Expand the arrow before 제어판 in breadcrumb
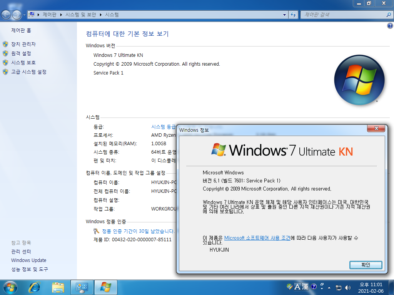Screen dimensions: 394x295 tap(38, 15)
